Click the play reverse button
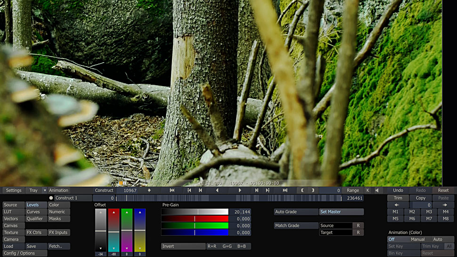Screen dimensions: 457x257 217,190
